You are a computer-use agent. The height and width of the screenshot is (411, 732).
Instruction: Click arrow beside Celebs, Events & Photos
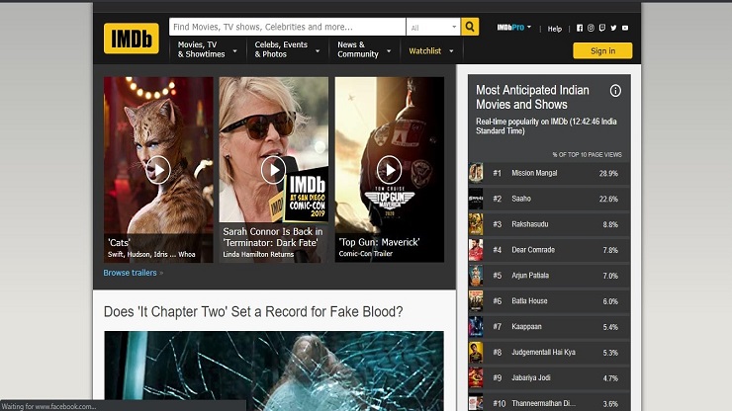[x=318, y=50]
